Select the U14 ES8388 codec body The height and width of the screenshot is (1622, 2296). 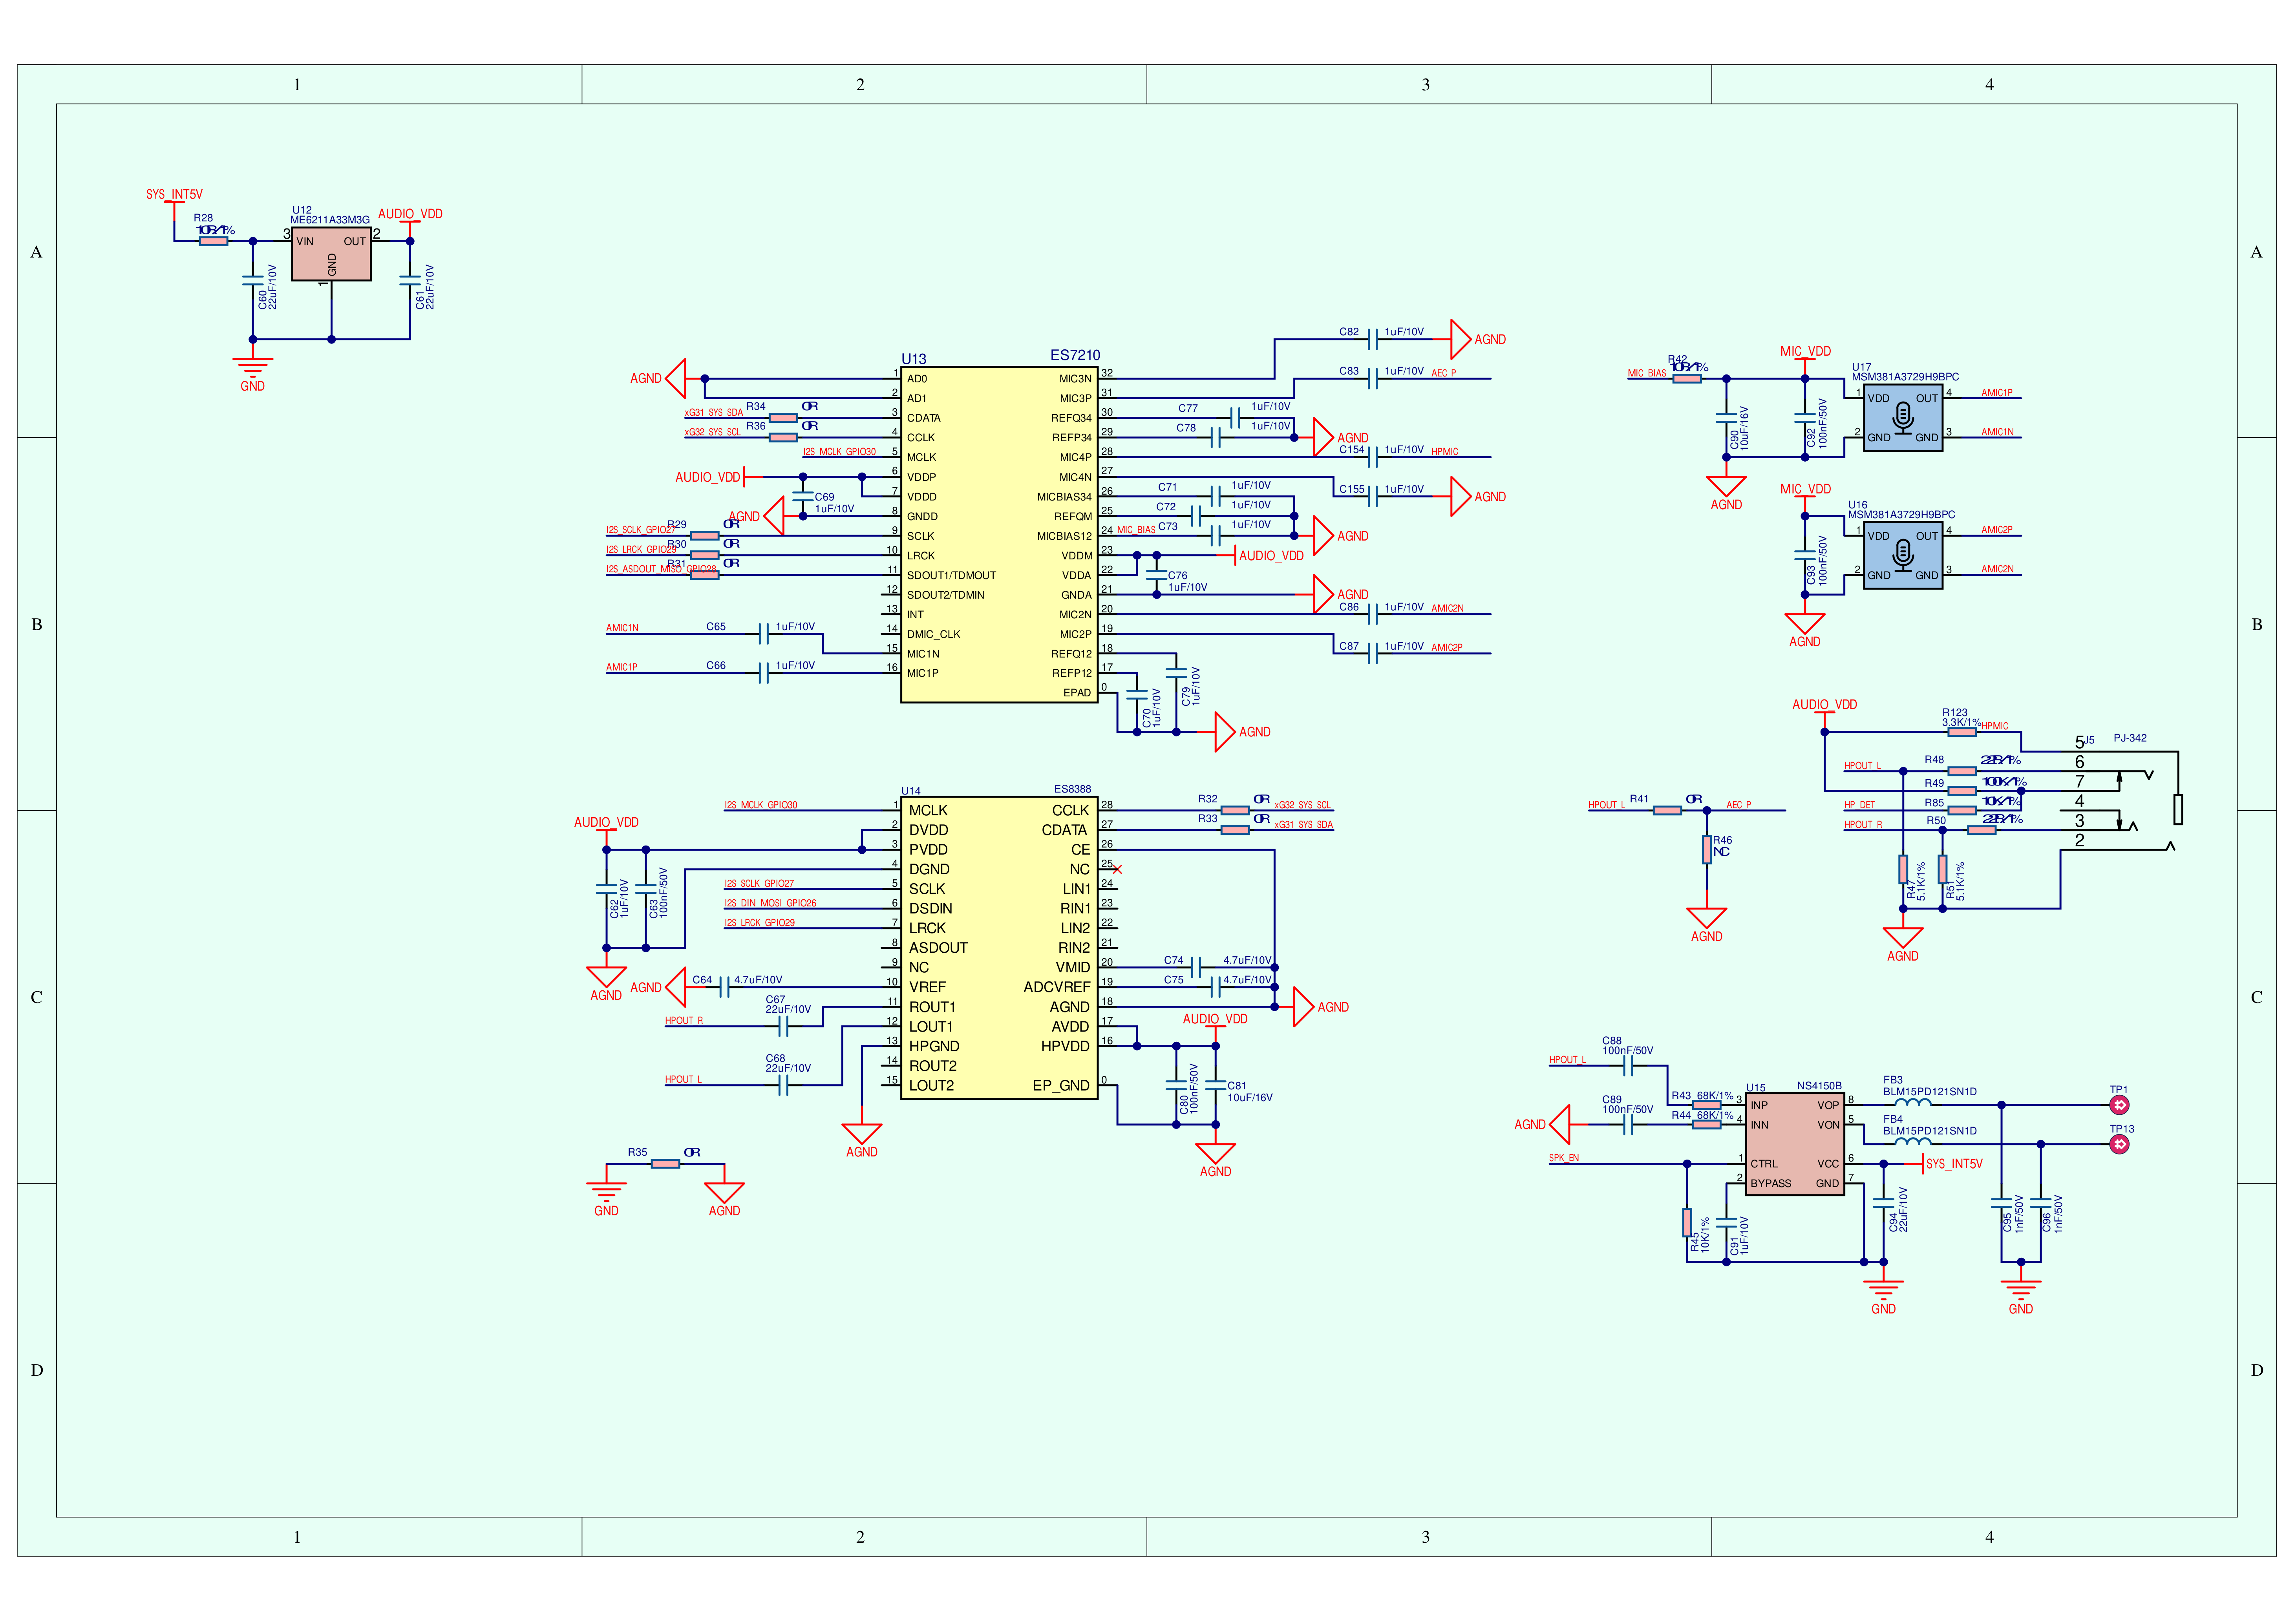tap(999, 948)
